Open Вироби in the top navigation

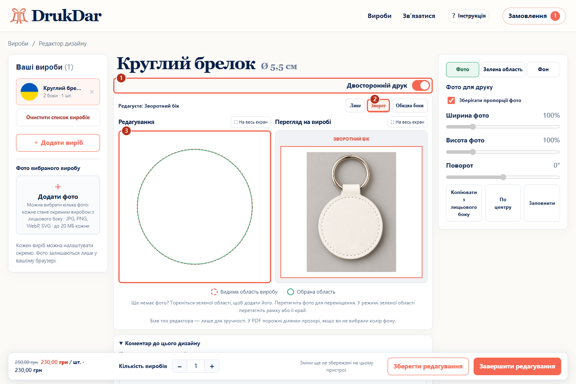[380, 16]
